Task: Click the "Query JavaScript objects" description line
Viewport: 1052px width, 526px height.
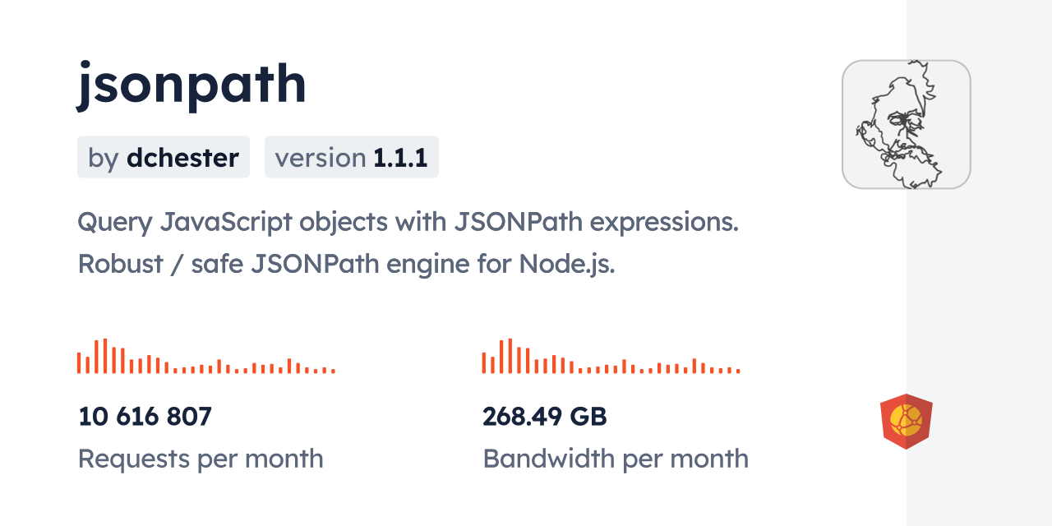Action: coord(408,221)
